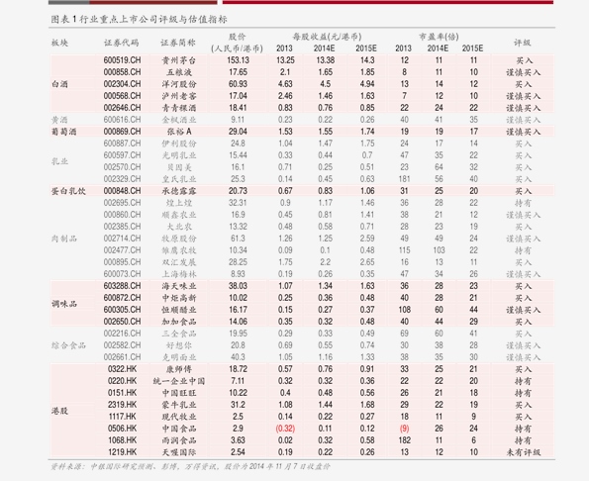Select the 未有评级 rating cell
Screen dimensions: 589x481
tap(524, 452)
